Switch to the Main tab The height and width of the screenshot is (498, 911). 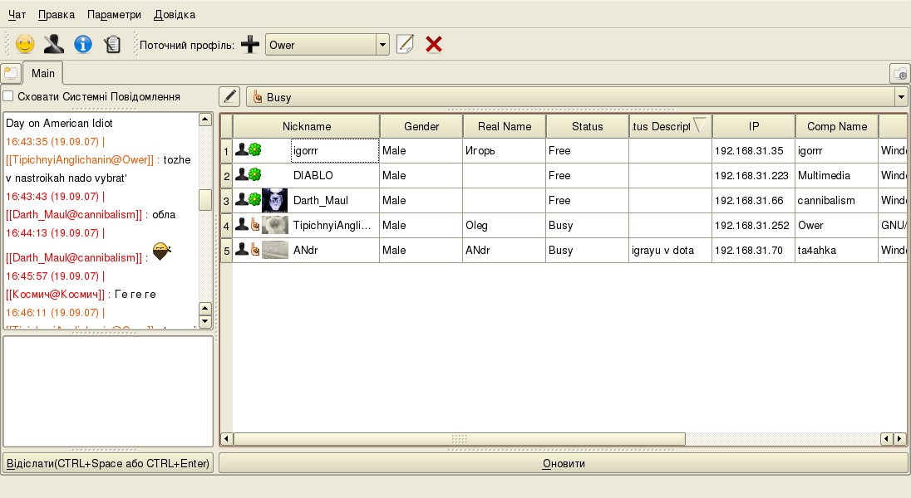pyautogui.click(x=43, y=73)
